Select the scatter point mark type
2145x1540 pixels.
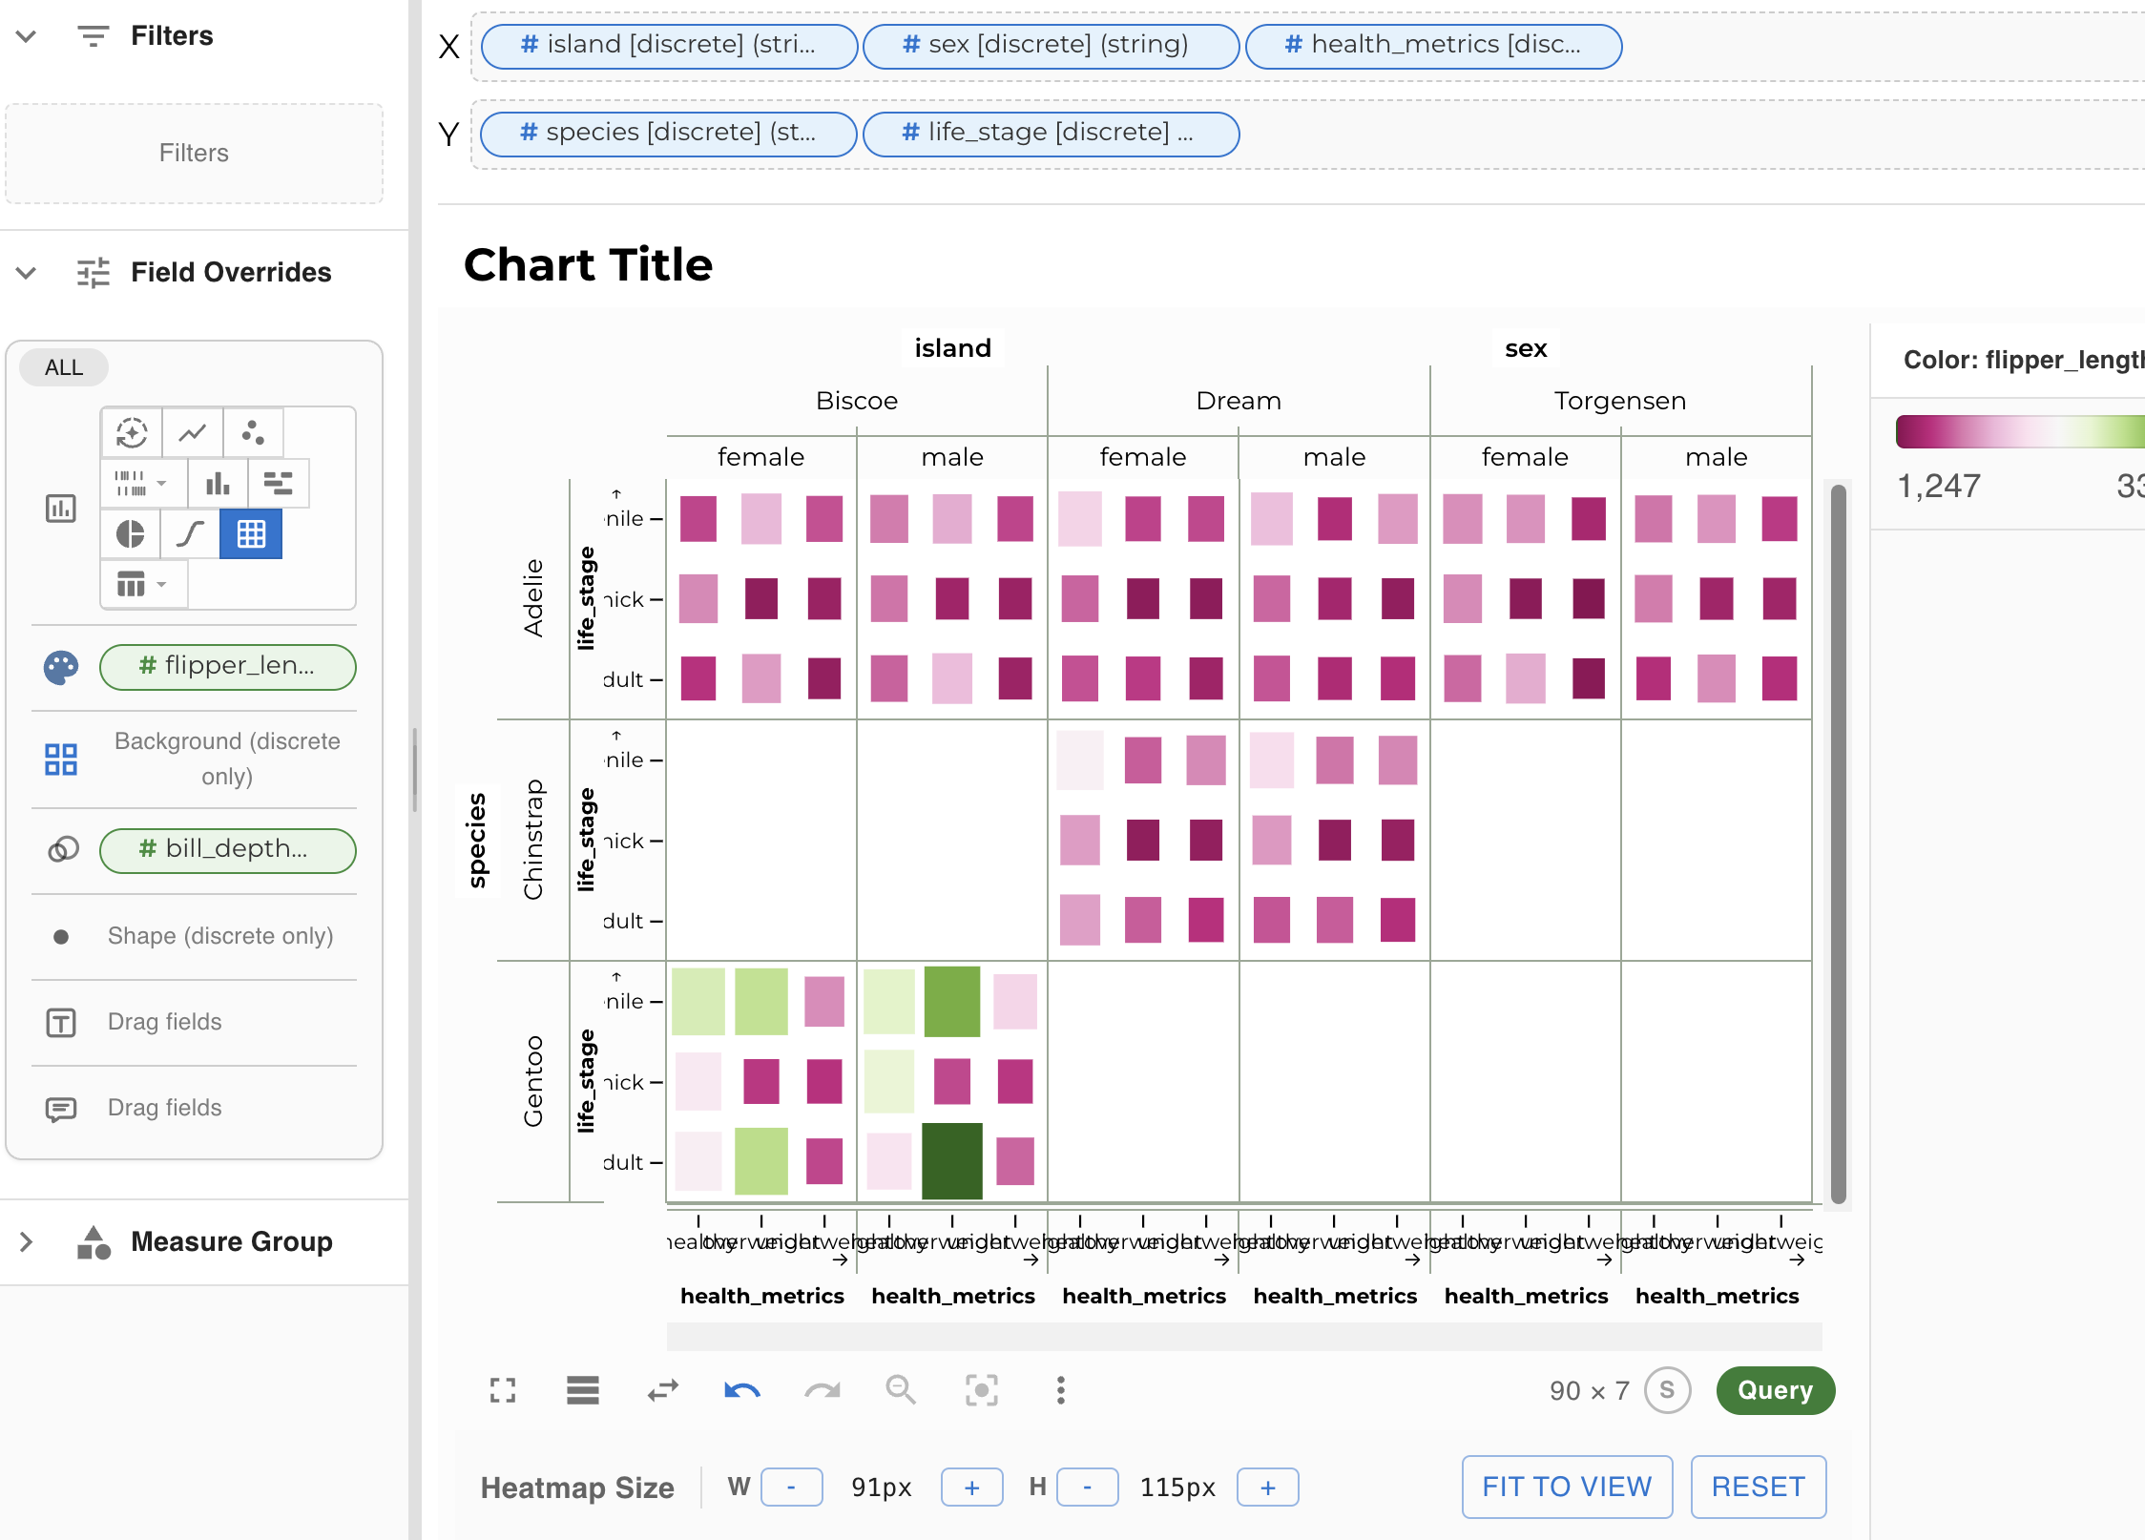(253, 433)
